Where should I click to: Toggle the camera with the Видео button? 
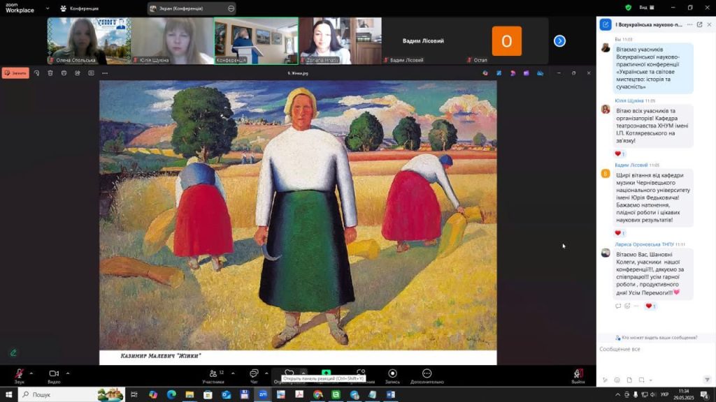tap(54, 375)
